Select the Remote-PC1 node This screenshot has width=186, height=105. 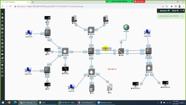[135, 85]
